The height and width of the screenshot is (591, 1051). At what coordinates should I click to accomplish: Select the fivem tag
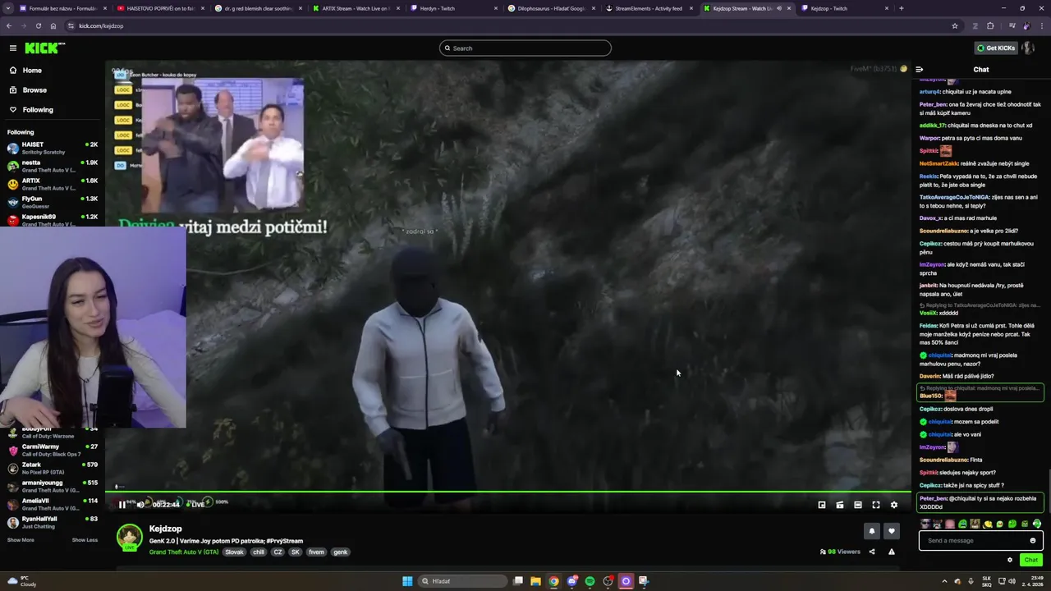(x=316, y=552)
